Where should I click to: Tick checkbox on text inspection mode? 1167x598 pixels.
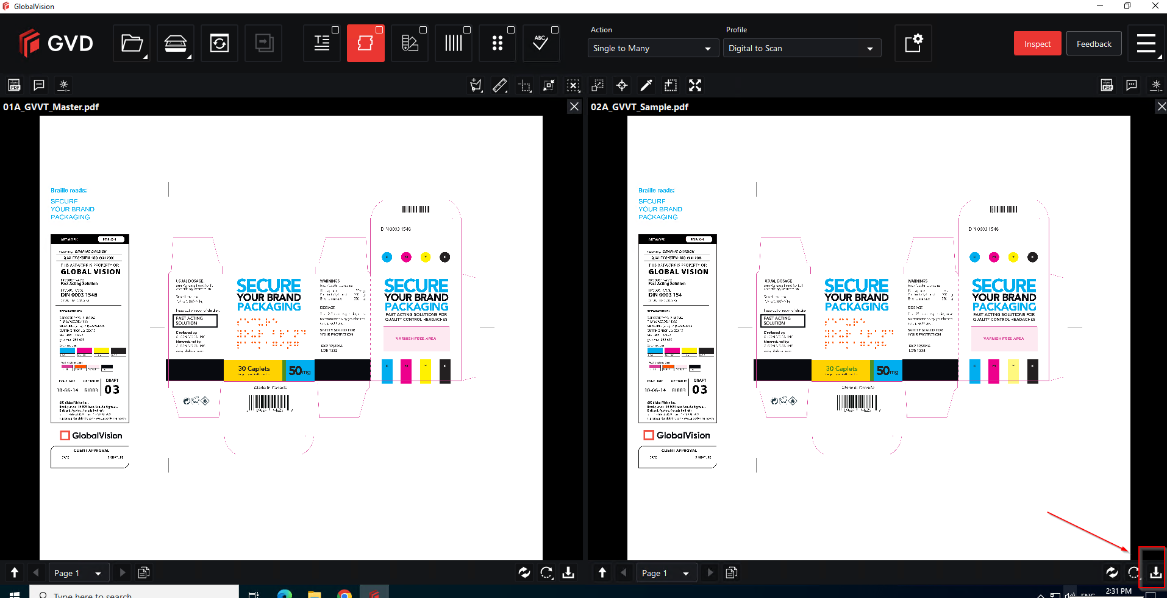(x=335, y=30)
